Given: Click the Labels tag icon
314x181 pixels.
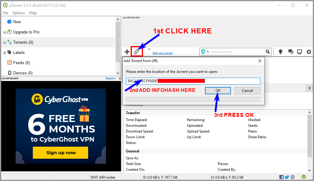Looking at the screenshot, I should [x=9, y=52].
